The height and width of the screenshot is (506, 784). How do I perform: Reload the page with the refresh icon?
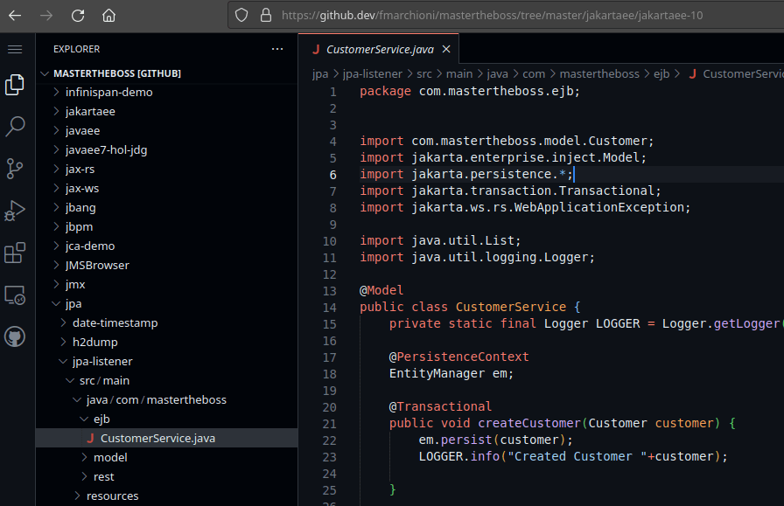[x=78, y=16]
